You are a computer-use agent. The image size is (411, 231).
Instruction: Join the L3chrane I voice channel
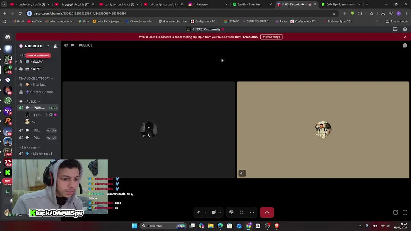[x=38, y=154]
